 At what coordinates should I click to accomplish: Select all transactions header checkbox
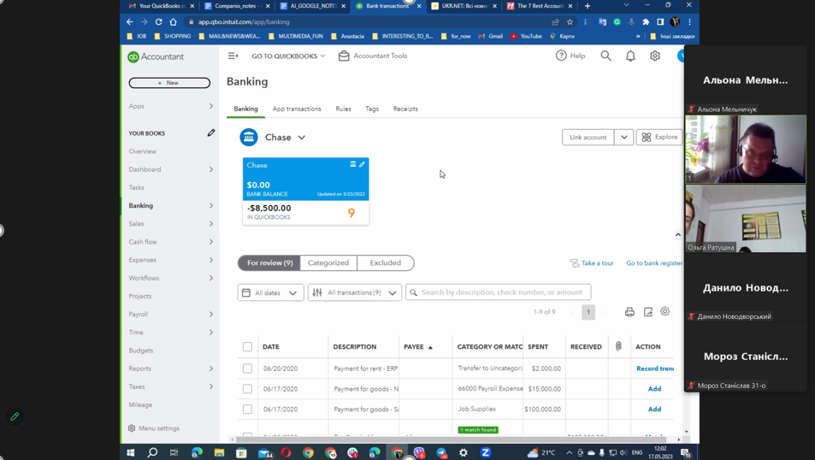tap(247, 346)
